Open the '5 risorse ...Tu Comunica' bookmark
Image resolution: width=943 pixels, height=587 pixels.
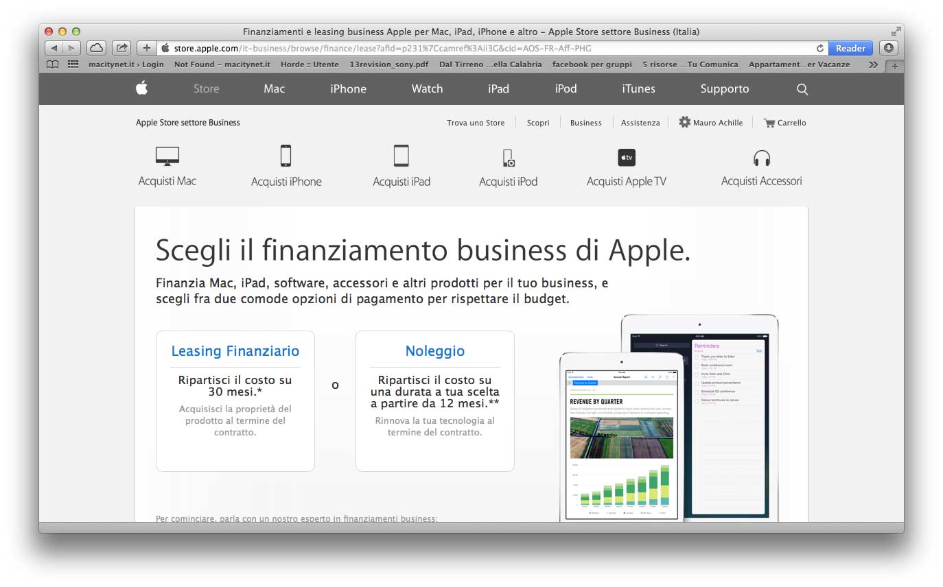[690, 64]
